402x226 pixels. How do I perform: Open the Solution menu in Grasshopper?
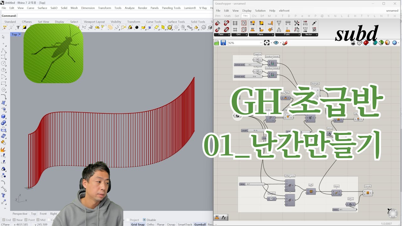tap(260, 11)
